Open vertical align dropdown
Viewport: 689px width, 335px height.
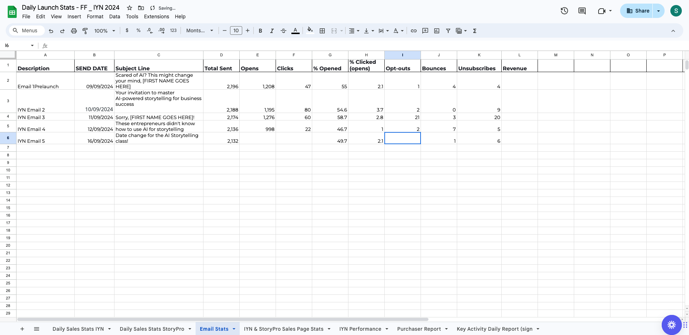(x=369, y=31)
